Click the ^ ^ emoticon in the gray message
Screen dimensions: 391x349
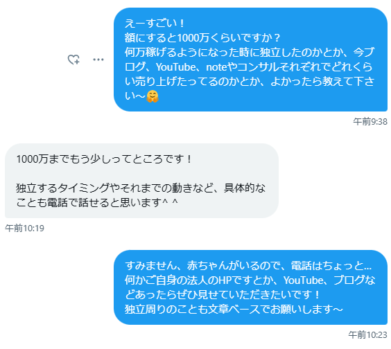point(170,202)
